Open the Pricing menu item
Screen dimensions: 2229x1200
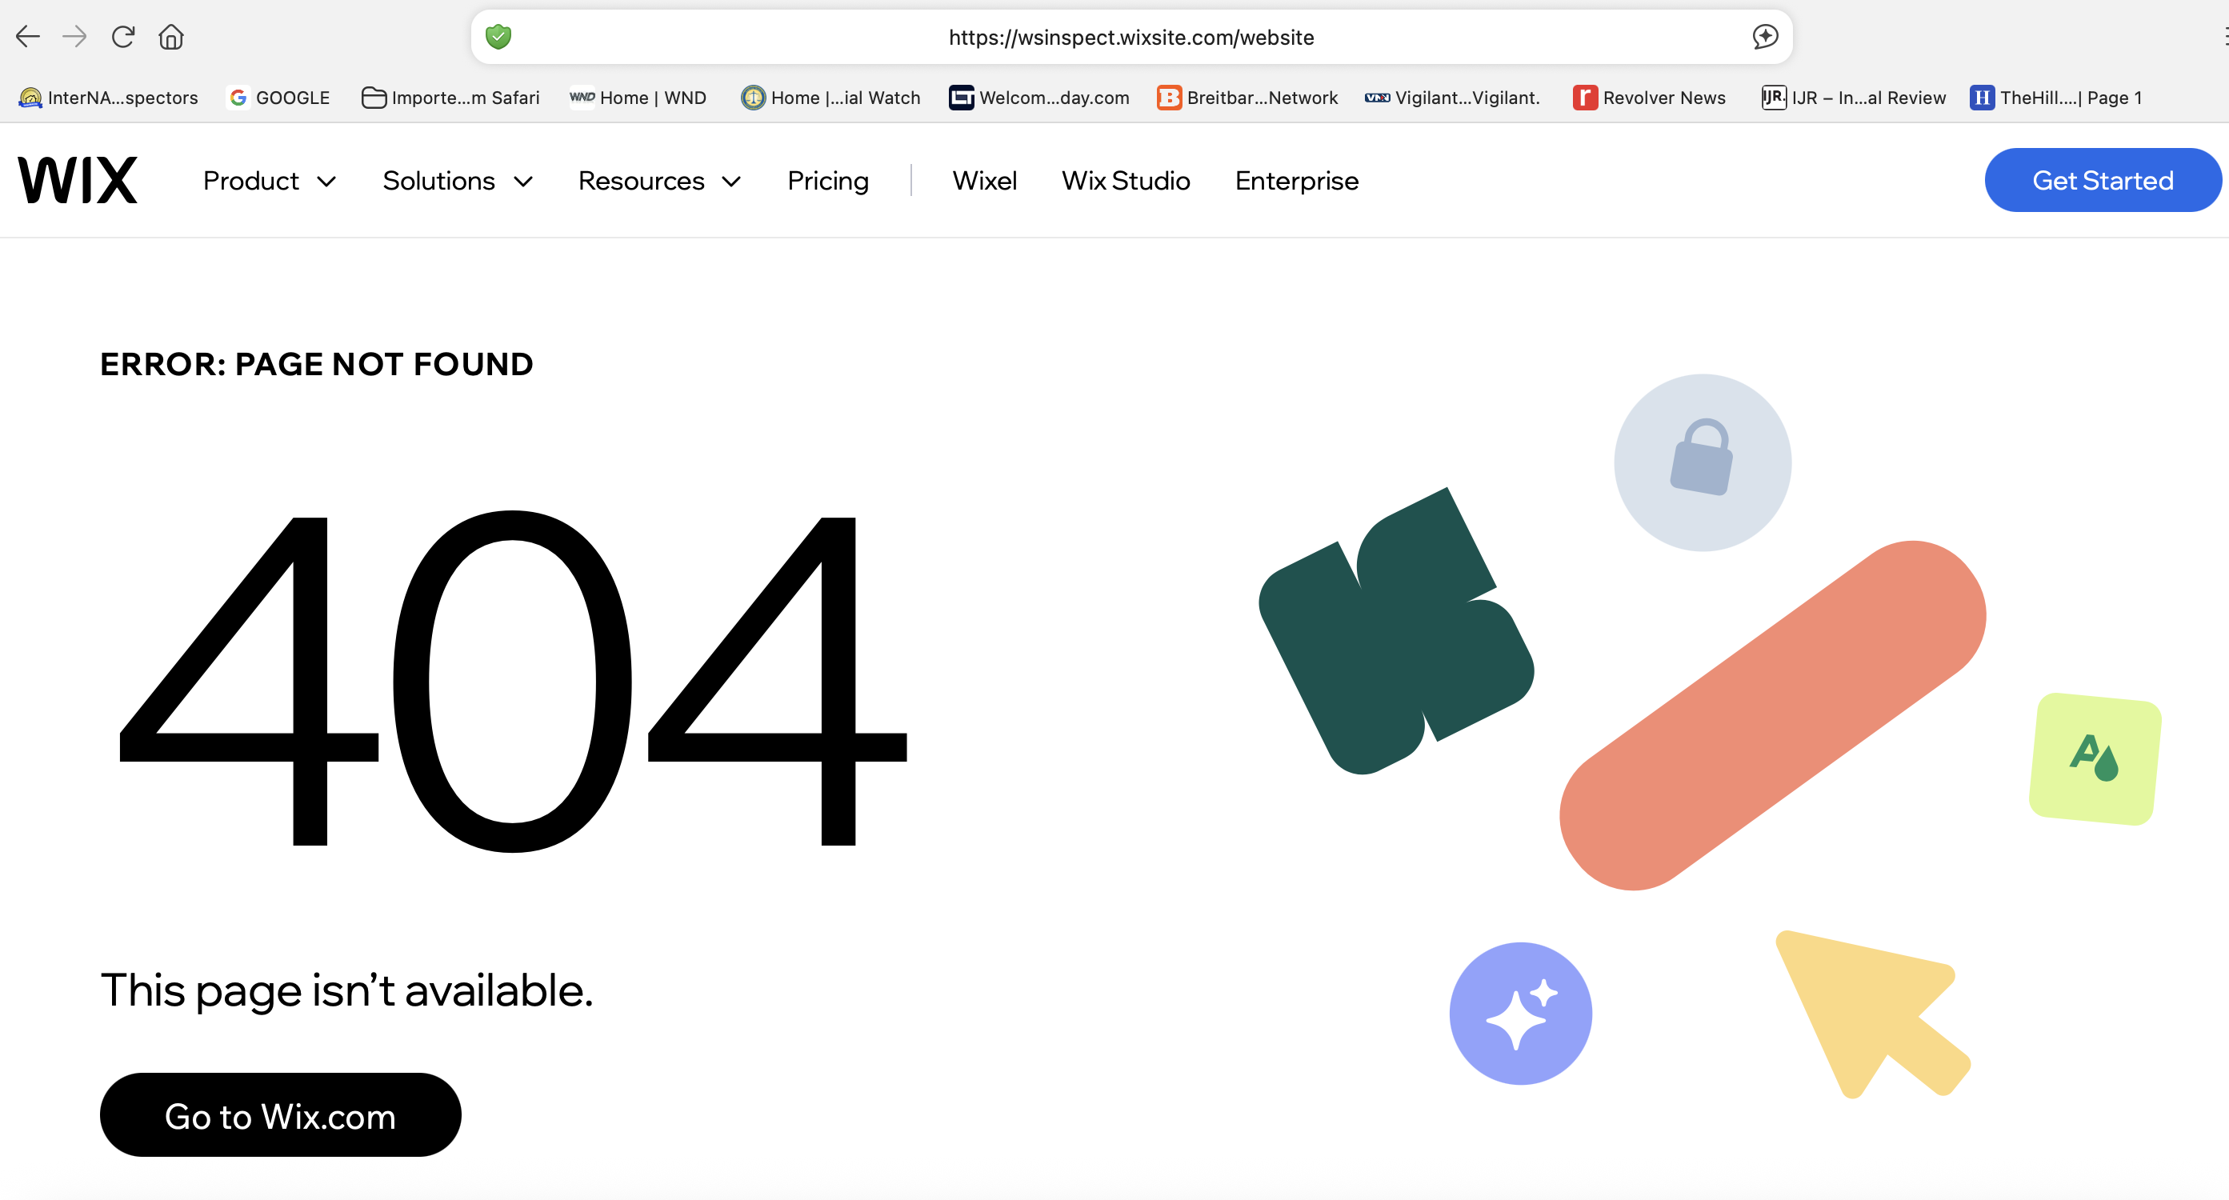[827, 181]
